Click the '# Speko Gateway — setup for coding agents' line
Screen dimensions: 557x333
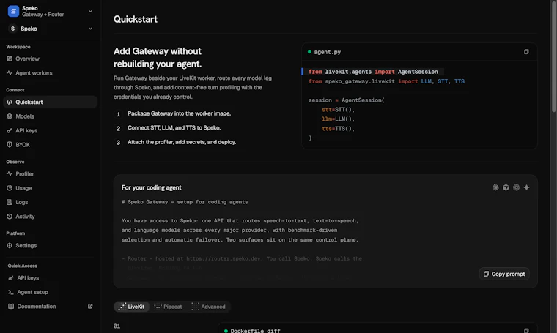point(185,202)
